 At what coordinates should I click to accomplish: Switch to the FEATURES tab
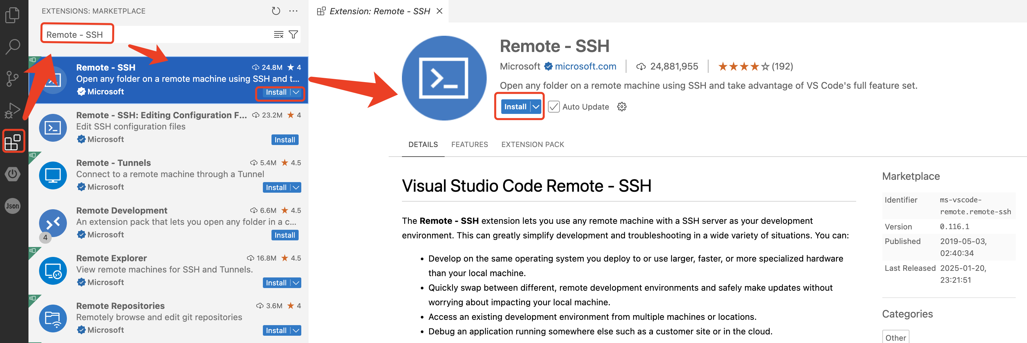[469, 144]
